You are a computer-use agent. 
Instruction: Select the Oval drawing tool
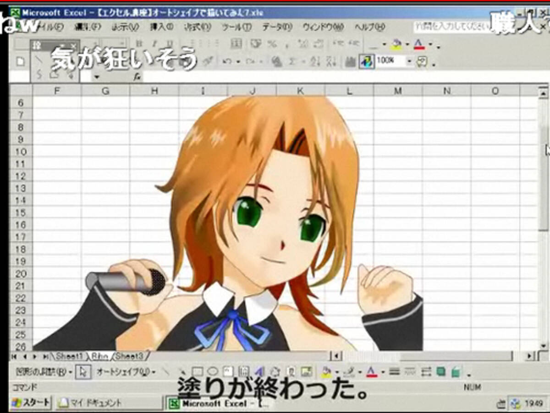coord(212,371)
